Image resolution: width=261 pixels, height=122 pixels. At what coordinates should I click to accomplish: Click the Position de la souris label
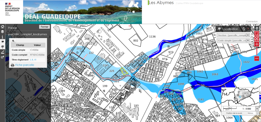tap(234, 113)
